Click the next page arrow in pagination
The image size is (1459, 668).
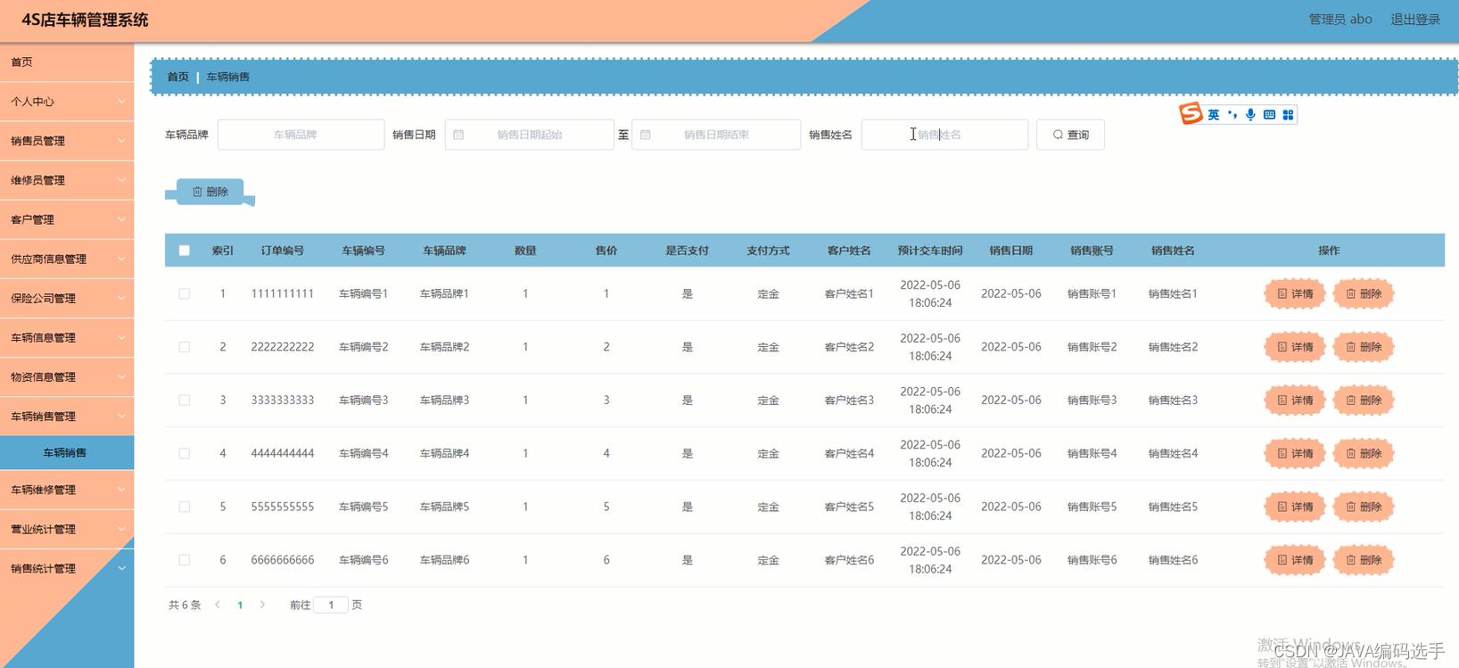tap(262, 605)
